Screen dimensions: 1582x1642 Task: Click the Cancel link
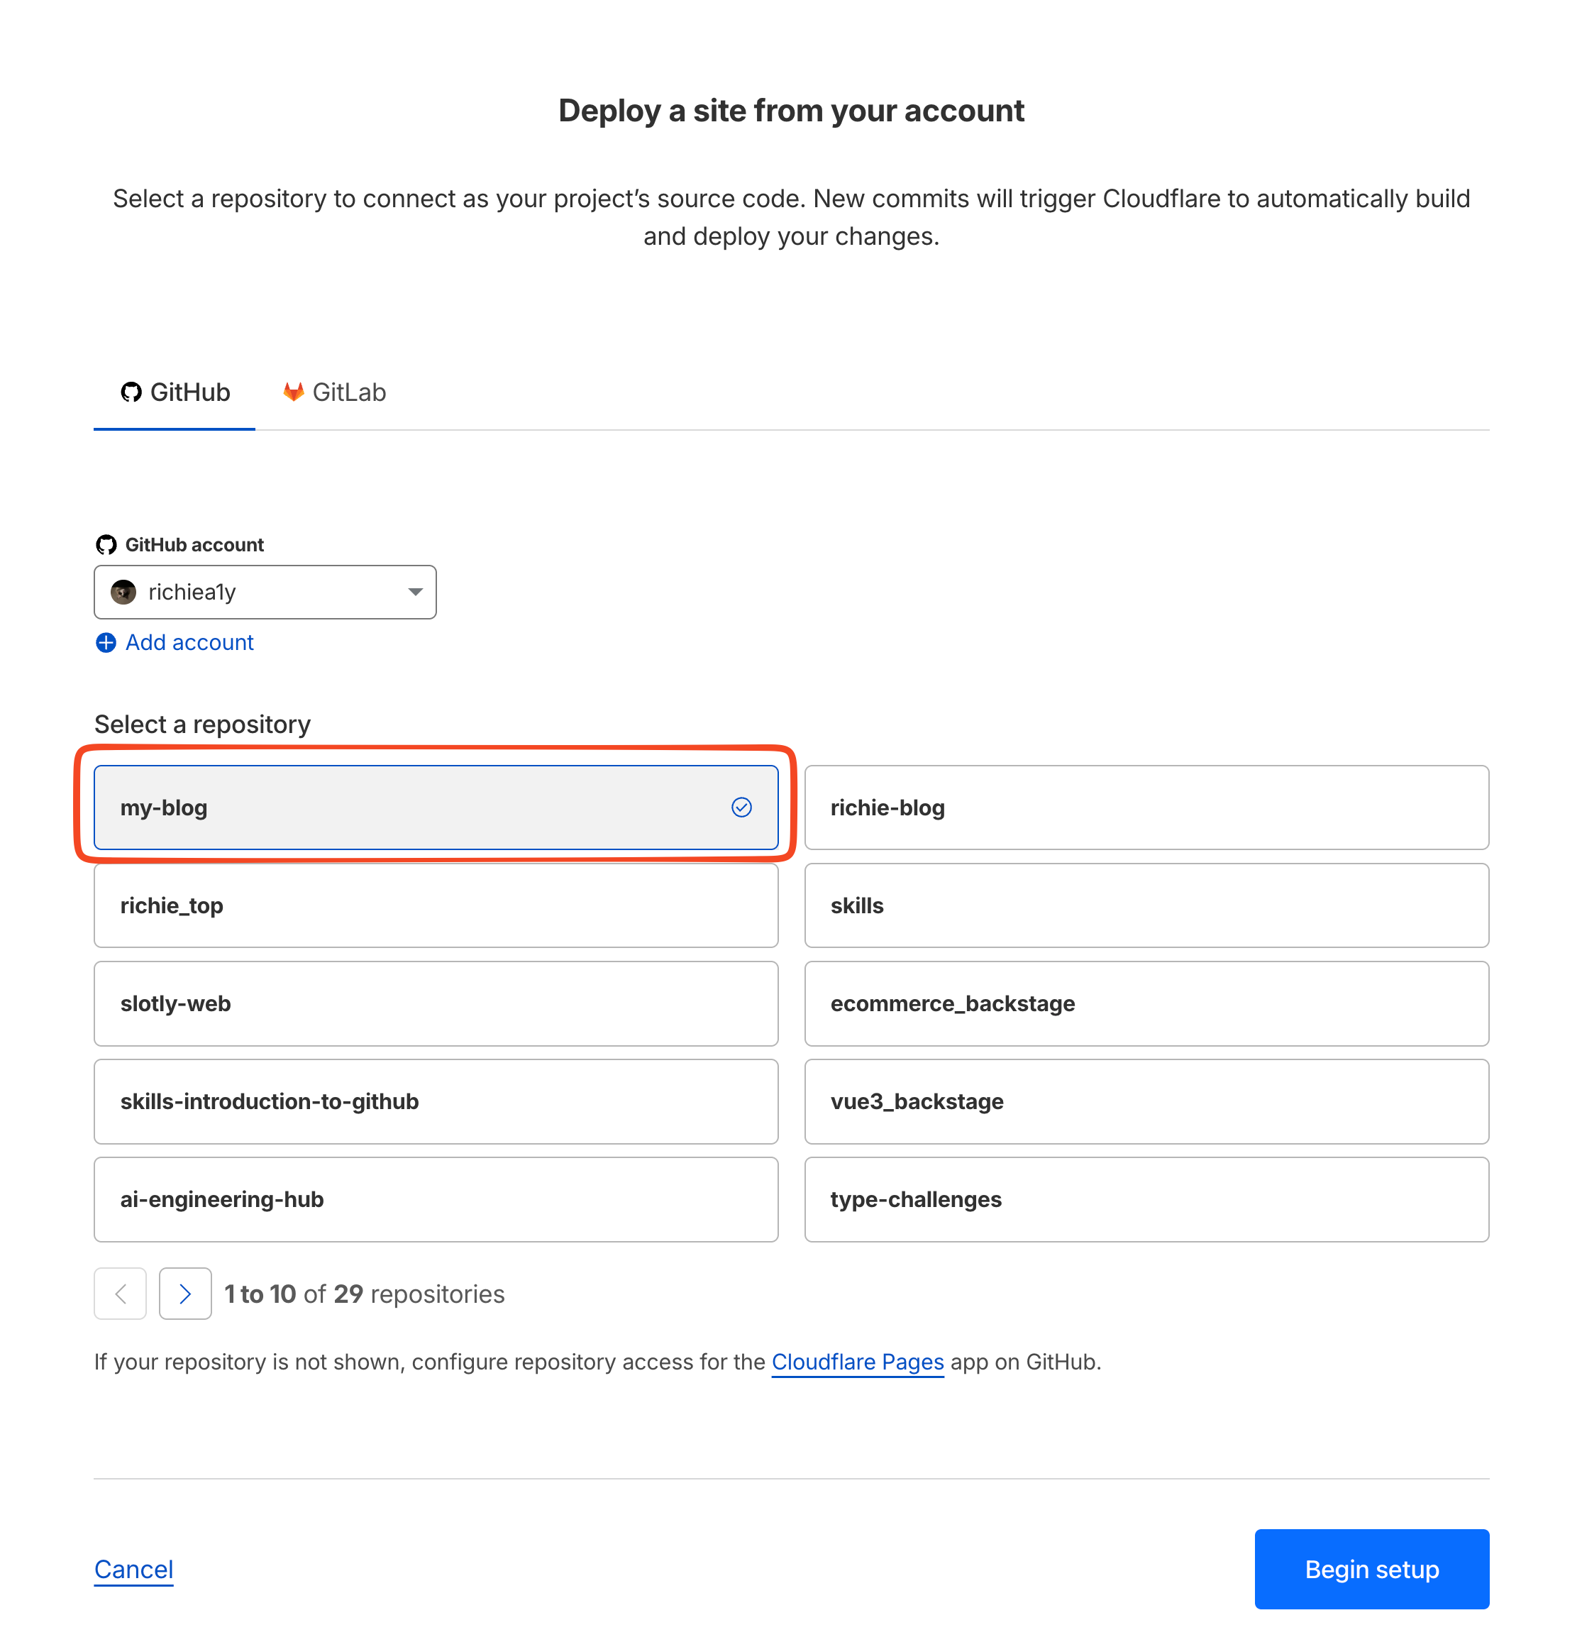click(134, 1569)
